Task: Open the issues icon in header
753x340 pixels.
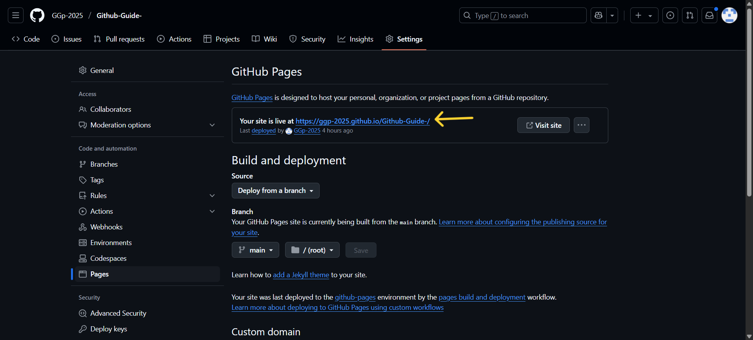Action: tap(670, 15)
